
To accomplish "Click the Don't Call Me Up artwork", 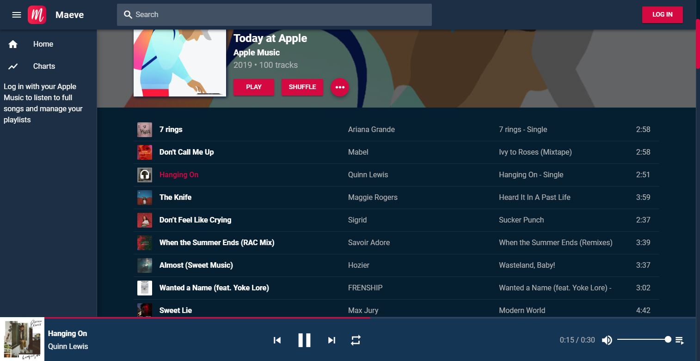I will (145, 152).
